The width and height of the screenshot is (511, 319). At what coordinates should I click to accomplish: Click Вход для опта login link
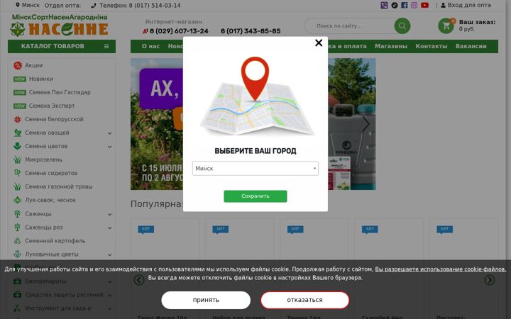tap(466, 5)
